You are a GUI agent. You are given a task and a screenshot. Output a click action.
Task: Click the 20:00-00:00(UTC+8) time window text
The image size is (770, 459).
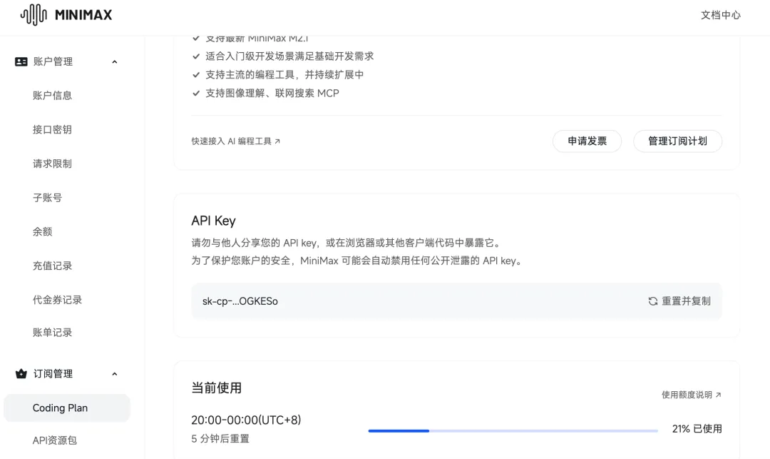[x=246, y=420]
